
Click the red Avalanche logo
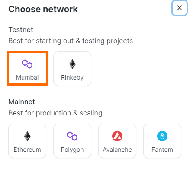(117, 136)
